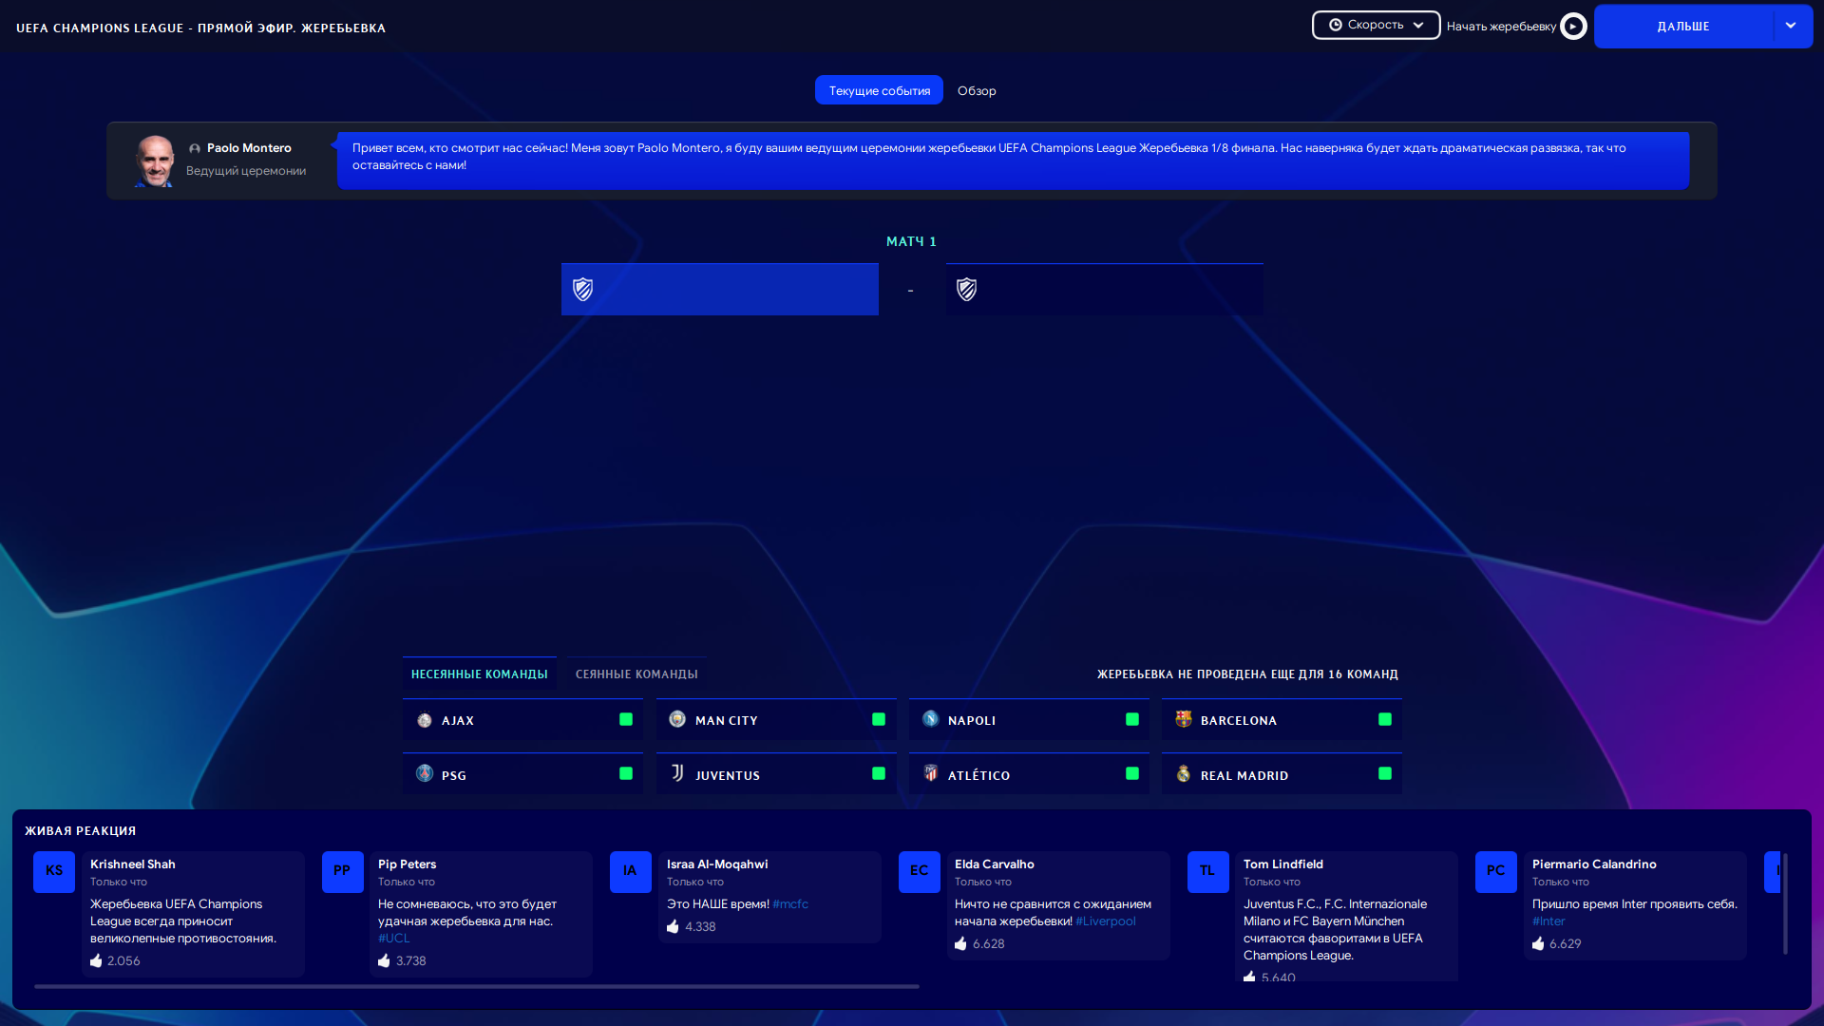
Task: Click the Barcelona club crest
Action: (x=1184, y=719)
